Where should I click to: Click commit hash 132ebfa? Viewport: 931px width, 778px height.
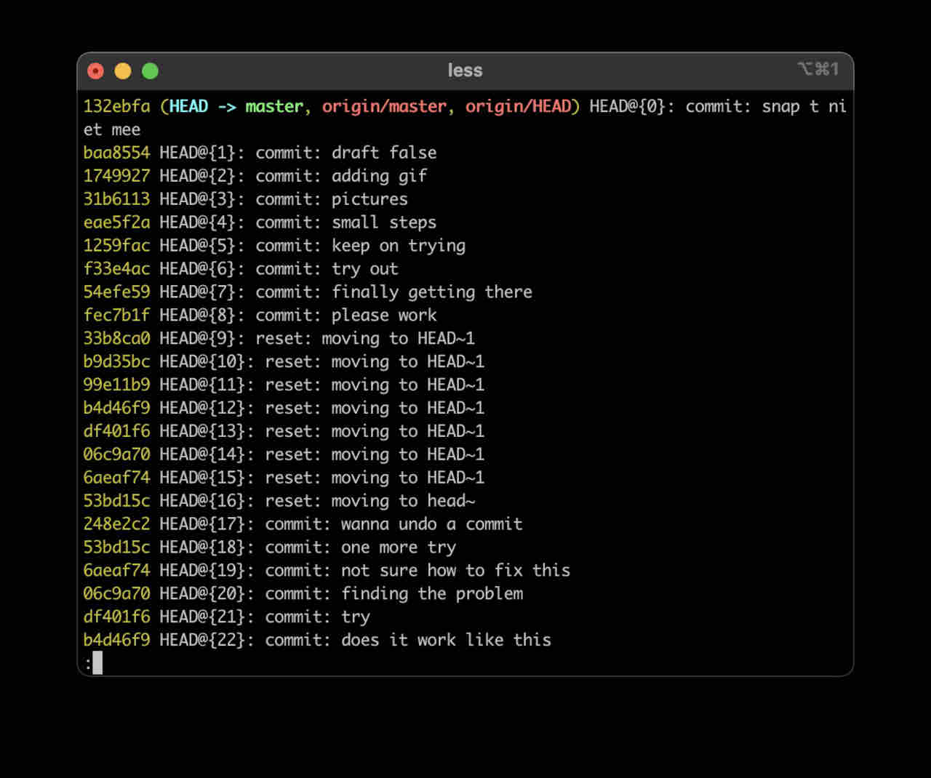coord(116,106)
